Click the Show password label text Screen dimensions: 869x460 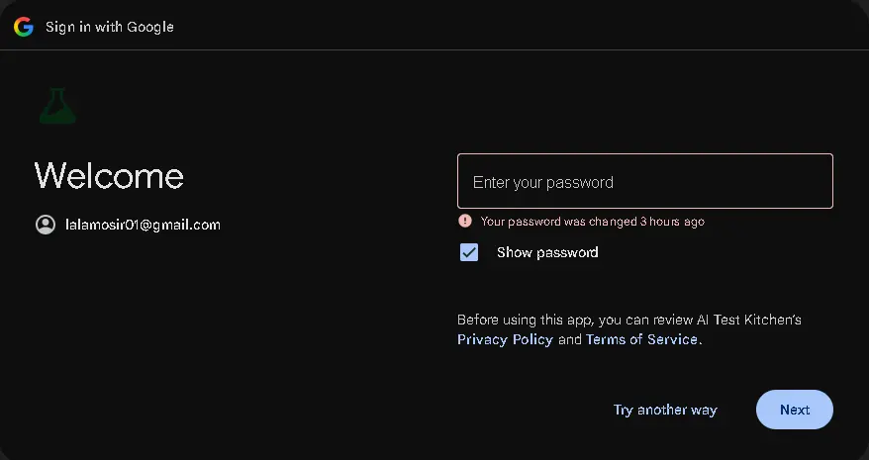[x=547, y=252]
